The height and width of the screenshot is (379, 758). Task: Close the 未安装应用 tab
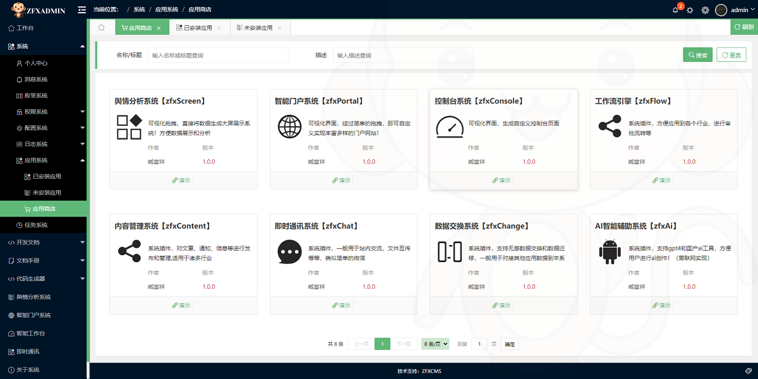[x=280, y=28]
